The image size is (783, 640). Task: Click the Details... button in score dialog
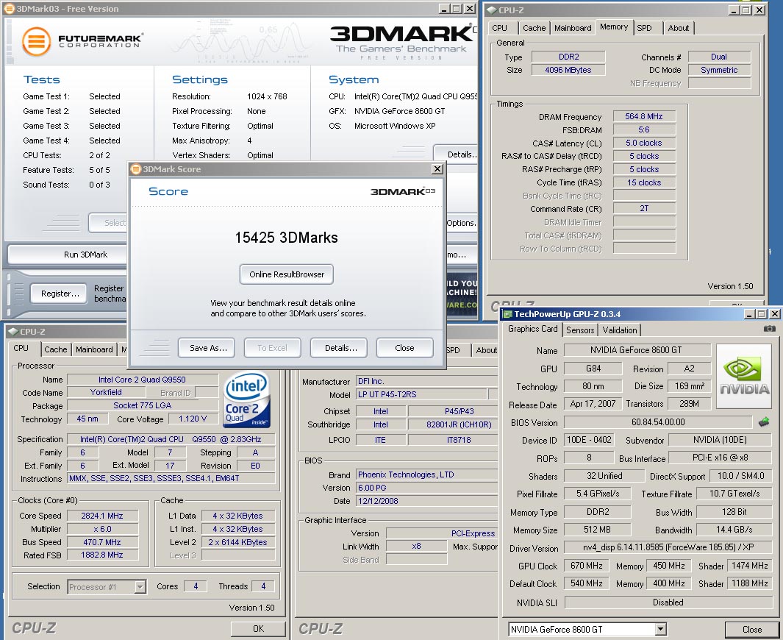pyautogui.click(x=340, y=348)
